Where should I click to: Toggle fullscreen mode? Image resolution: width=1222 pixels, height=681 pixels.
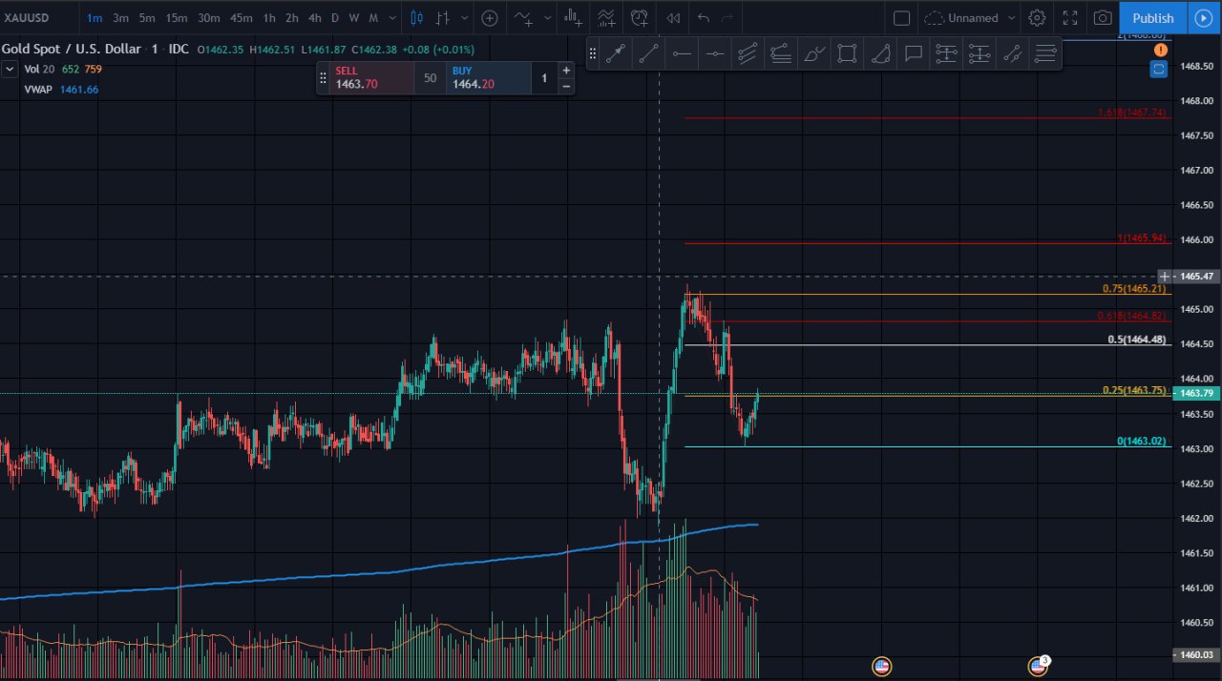click(1070, 18)
